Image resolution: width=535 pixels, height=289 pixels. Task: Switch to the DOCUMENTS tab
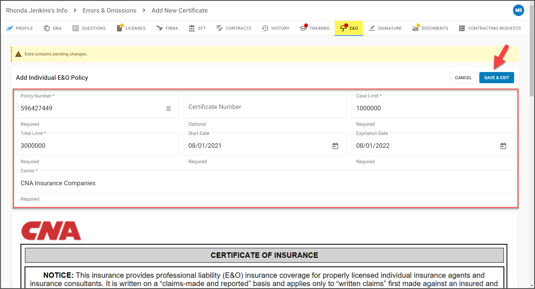(430, 28)
